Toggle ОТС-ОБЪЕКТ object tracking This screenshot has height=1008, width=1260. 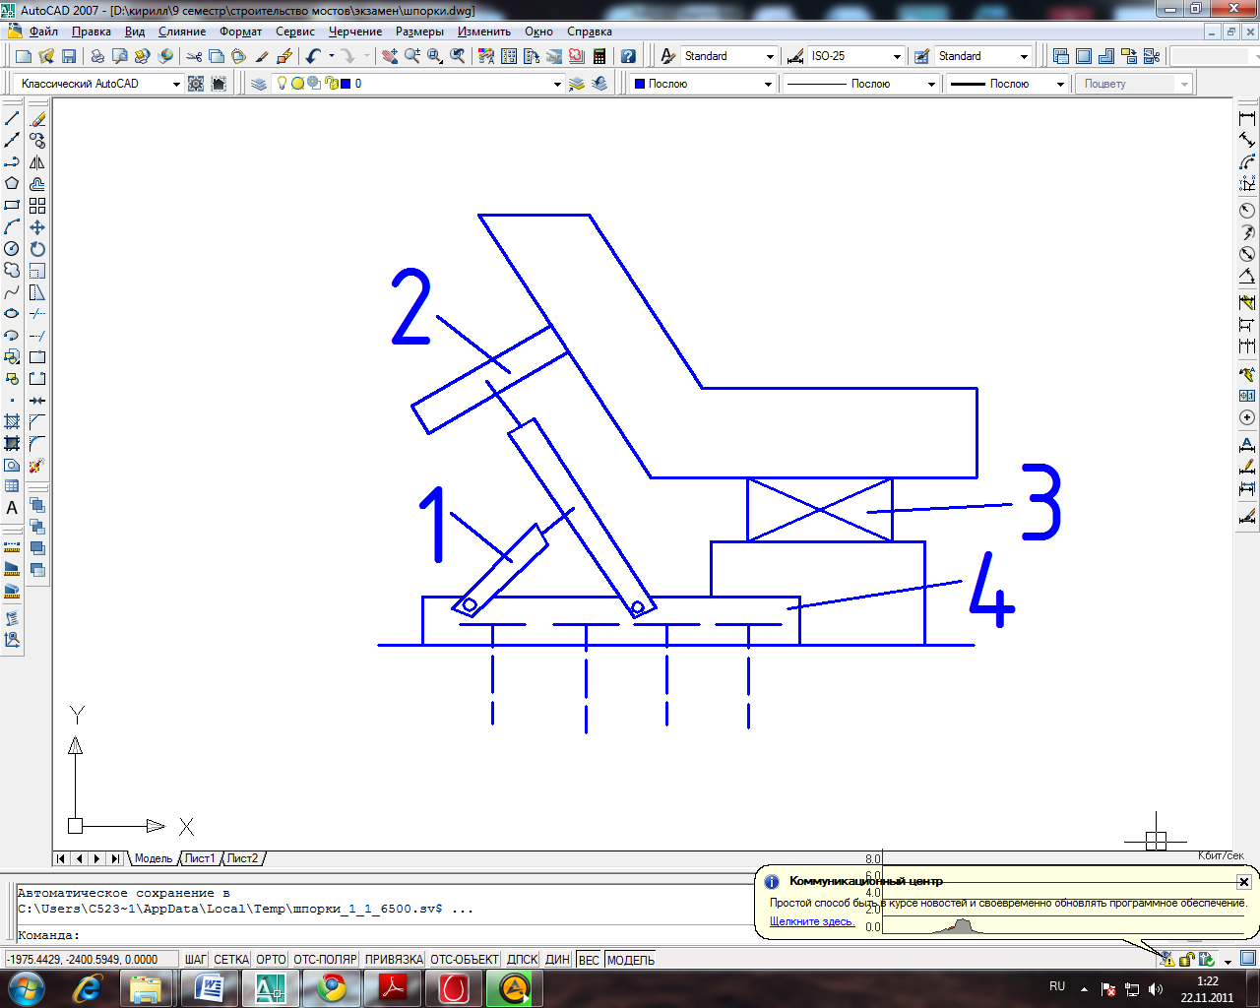click(x=466, y=960)
